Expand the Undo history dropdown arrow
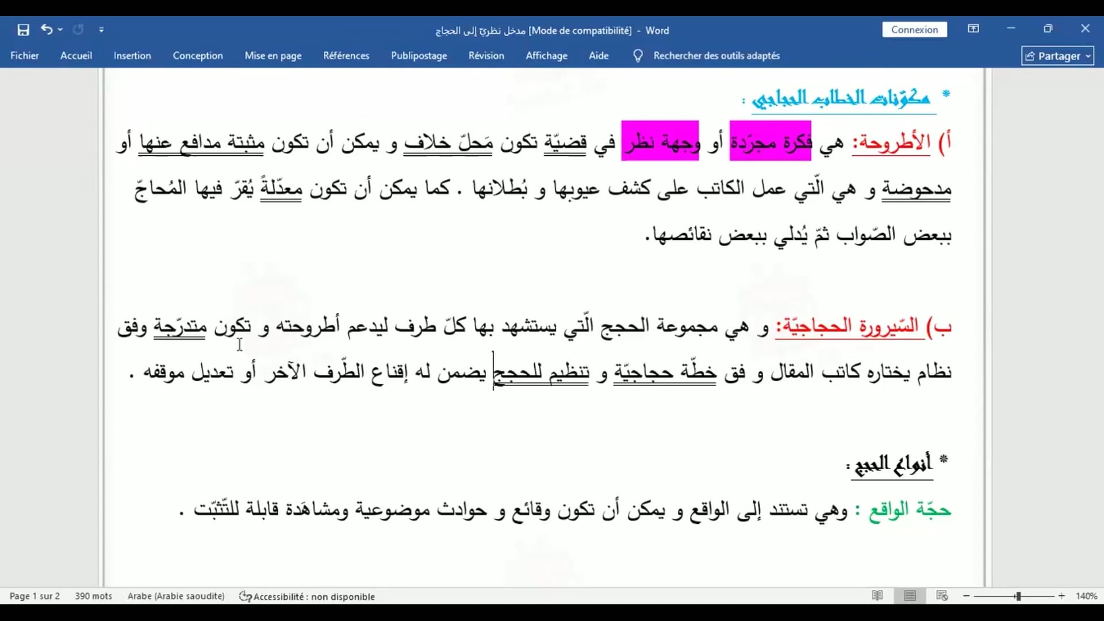The height and width of the screenshot is (621, 1104). coord(60,29)
